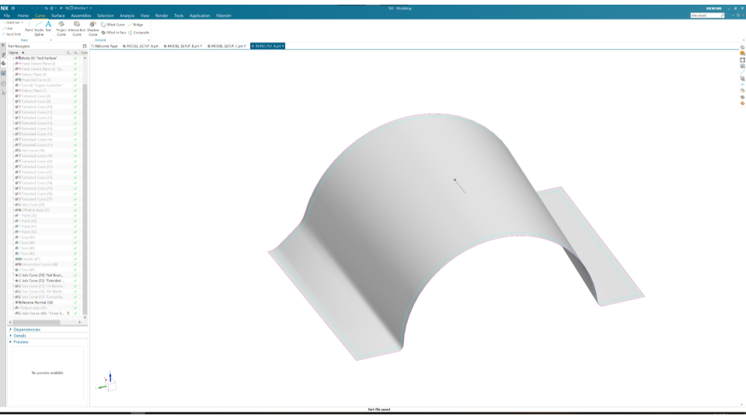Screen dimensions: 746x419
Task: Click the command finder search field
Action: click(704, 16)
